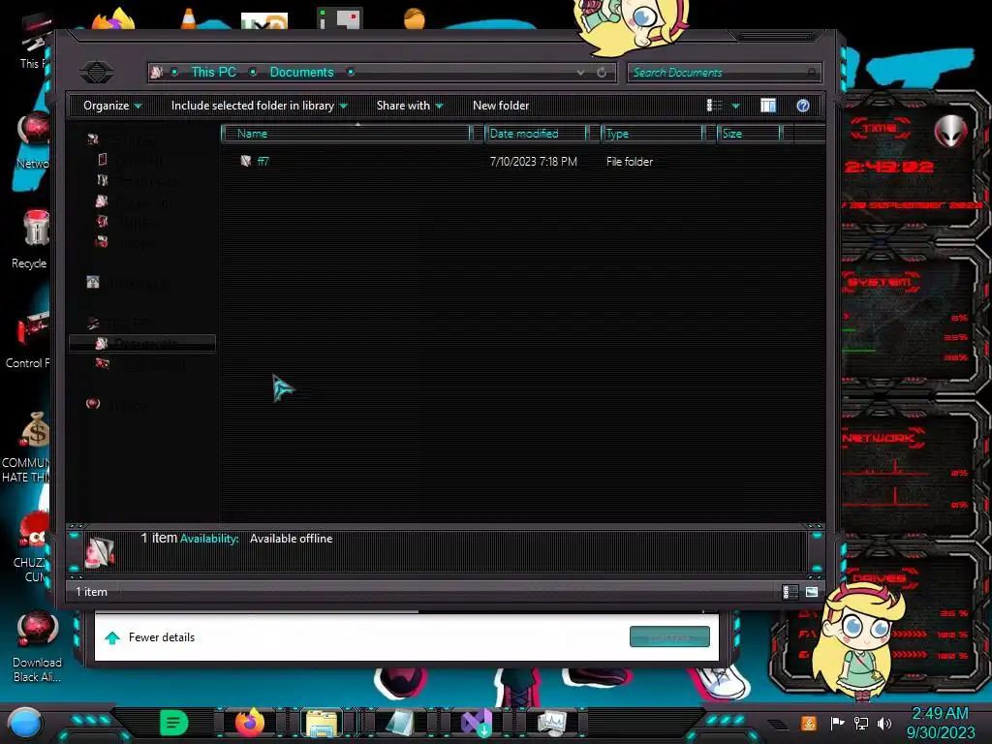992x744 pixels.
Task: Click the network tray icon
Action: (x=860, y=723)
